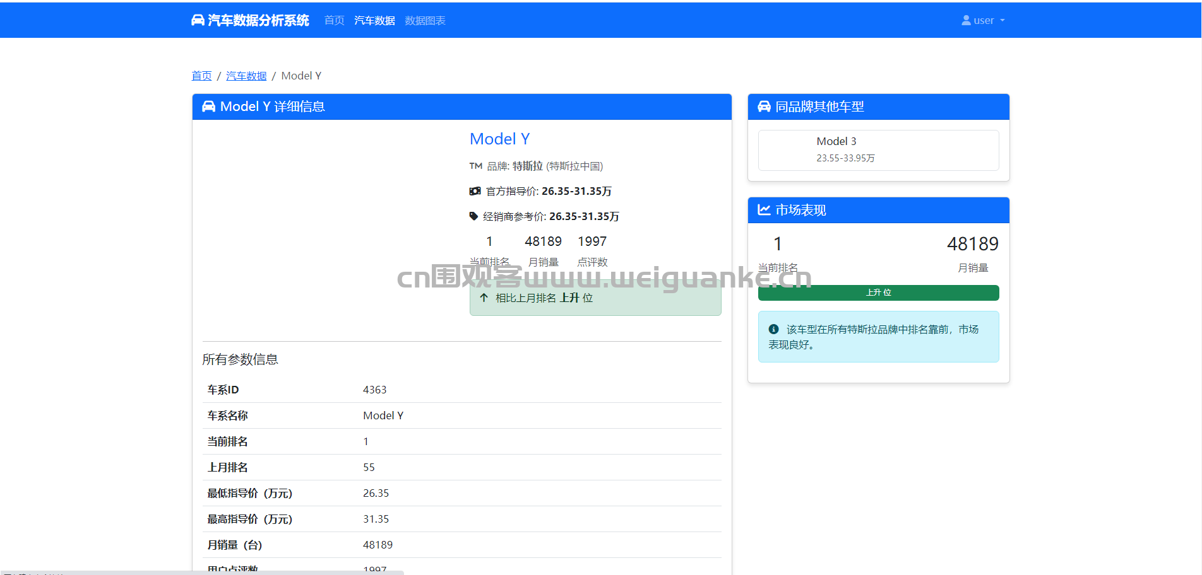This screenshot has width=1202, height=575.
Task: Click the 所有参数信息 heading
Action: pyautogui.click(x=240, y=359)
